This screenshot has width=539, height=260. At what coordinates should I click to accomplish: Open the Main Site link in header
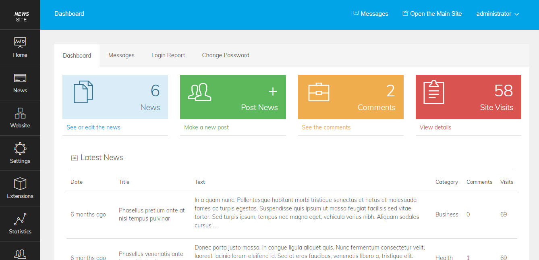(432, 14)
